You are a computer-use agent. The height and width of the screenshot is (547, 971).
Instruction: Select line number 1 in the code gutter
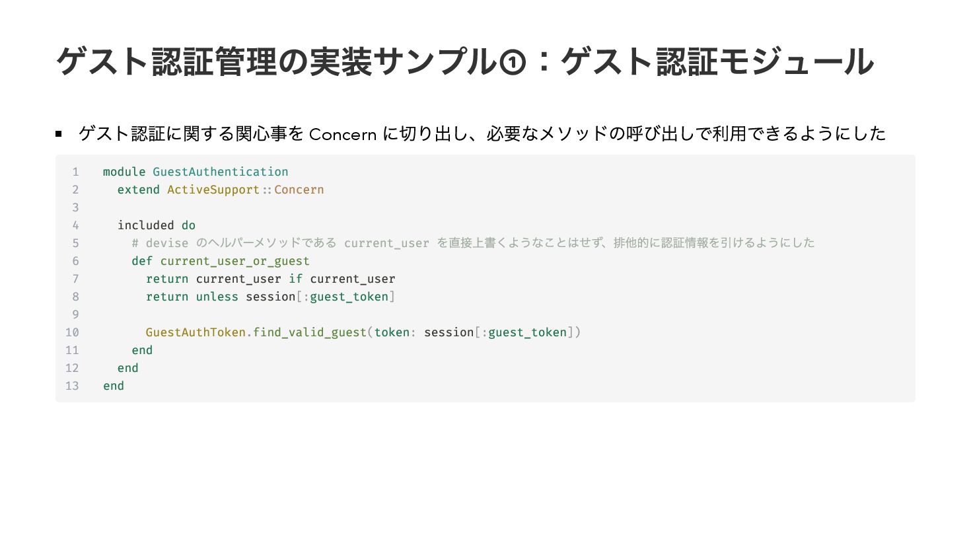pyautogui.click(x=75, y=172)
